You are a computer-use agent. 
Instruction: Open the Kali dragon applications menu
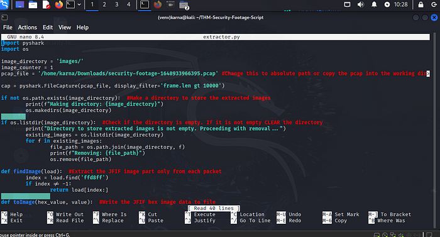point(4,4)
